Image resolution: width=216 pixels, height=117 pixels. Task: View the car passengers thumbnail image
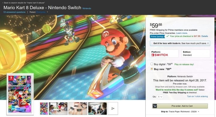(x=97, y=109)
